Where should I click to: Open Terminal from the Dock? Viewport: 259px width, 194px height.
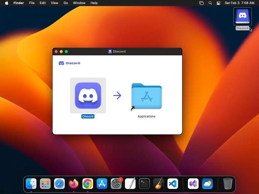144,184
